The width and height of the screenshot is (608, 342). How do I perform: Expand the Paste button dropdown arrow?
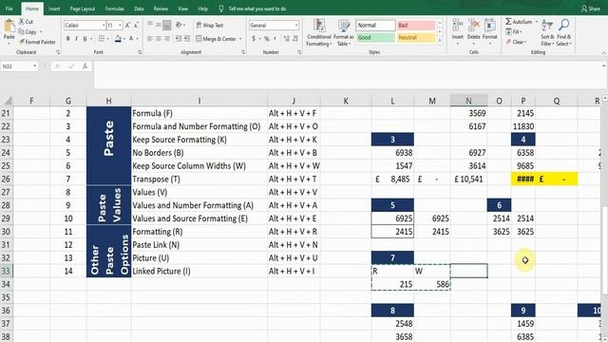click(x=9, y=43)
